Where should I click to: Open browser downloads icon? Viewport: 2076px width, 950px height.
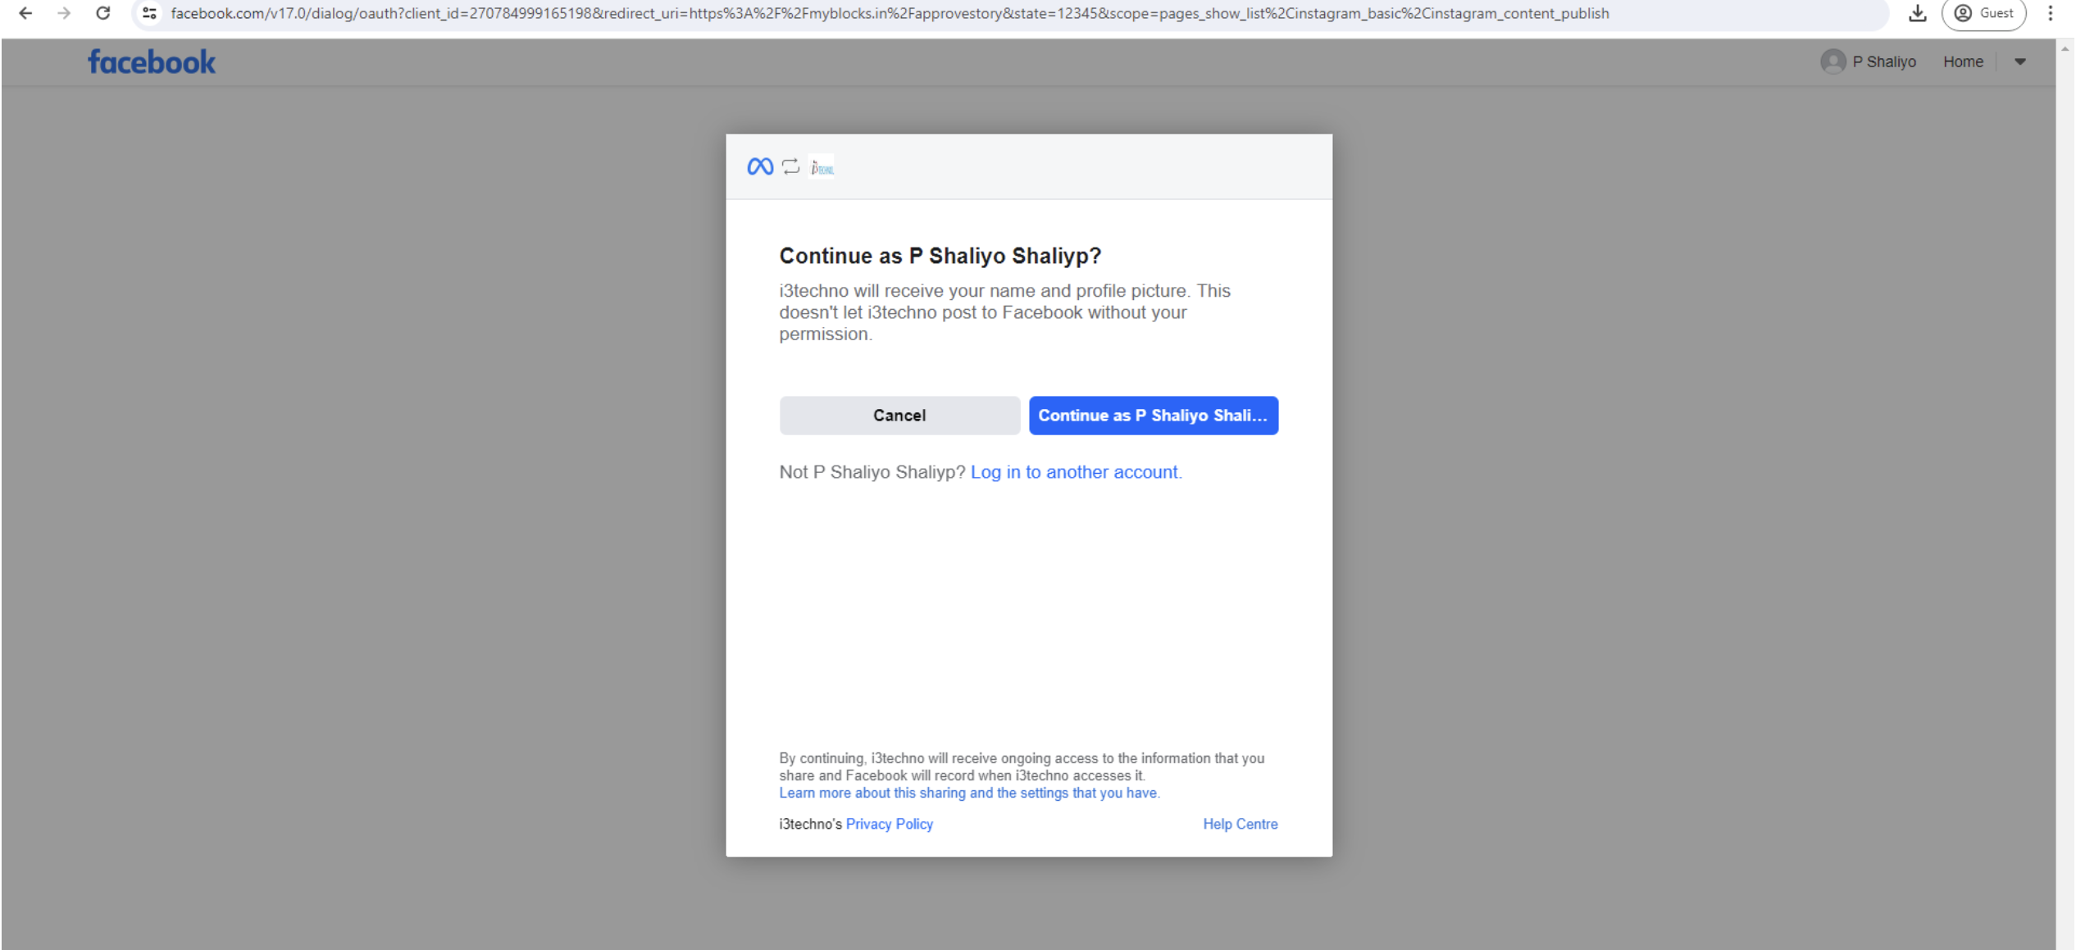[x=1917, y=13]
